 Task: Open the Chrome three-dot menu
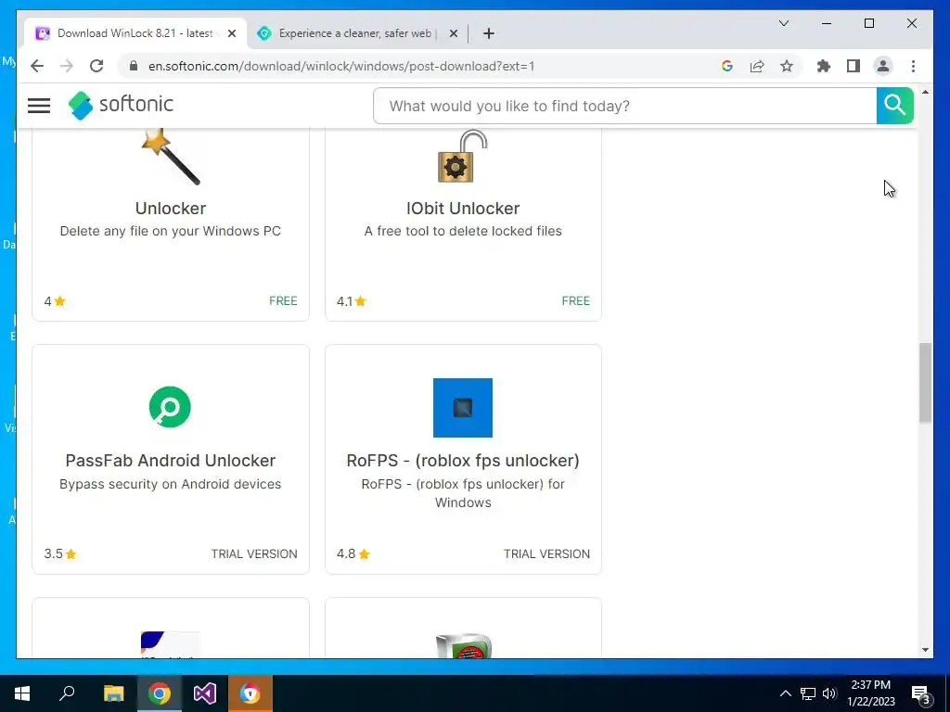[913, 66]
